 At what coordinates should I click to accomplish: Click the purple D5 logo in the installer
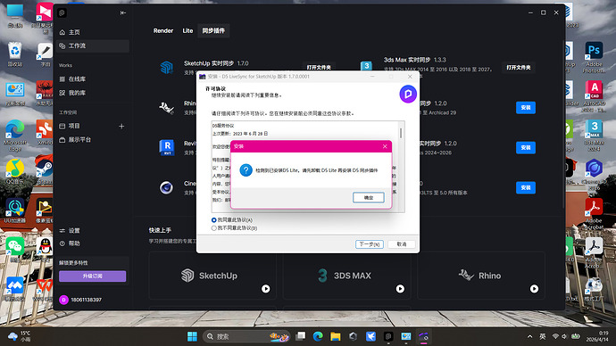coord(408,95)
